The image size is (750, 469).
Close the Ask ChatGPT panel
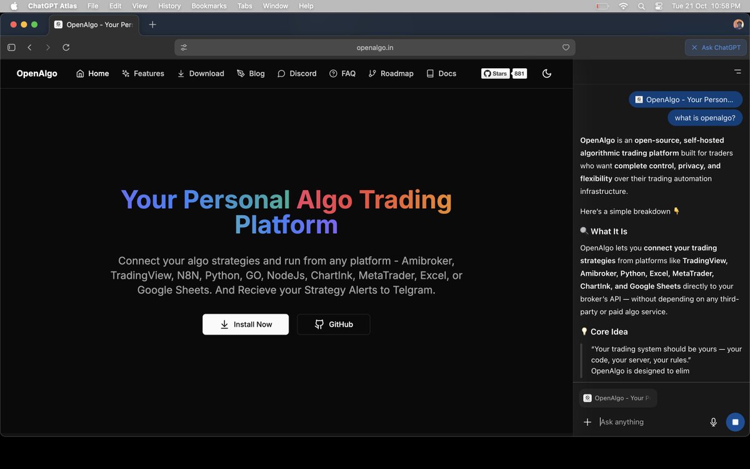[695, 48]
